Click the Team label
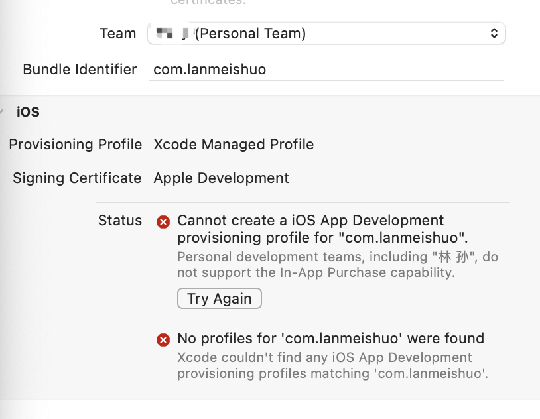540x419 pixels. tap(118, 33)
